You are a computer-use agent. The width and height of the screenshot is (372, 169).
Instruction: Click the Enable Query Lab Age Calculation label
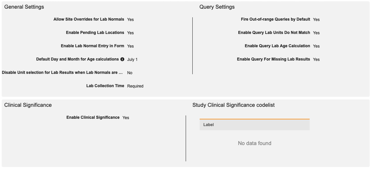277,46
